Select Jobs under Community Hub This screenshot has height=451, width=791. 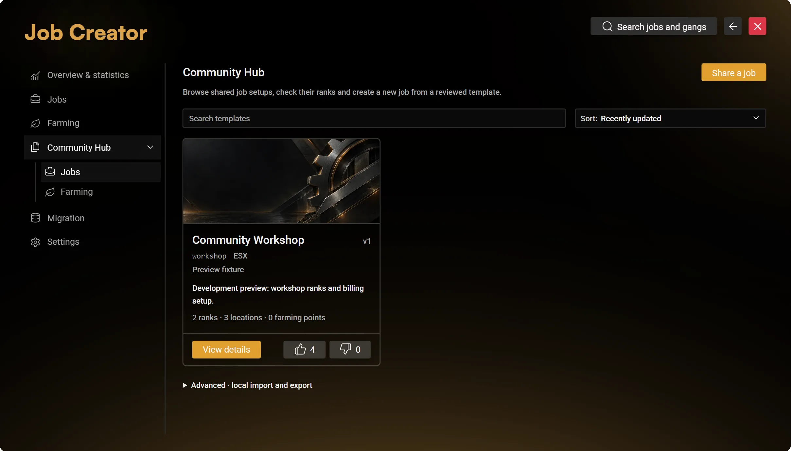pyautogui.click(x=100, y=172)
